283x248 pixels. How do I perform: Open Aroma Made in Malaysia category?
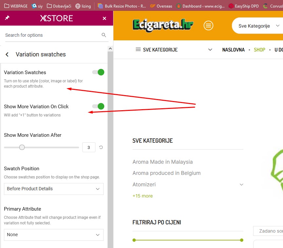coord(162,162)
